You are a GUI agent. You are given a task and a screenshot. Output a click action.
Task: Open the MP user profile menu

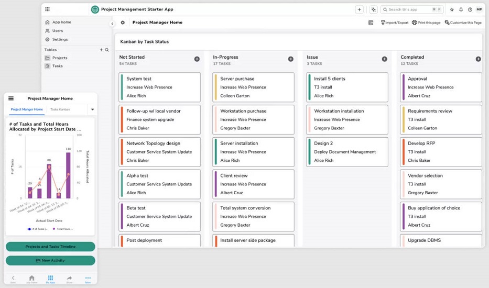click(x=479, y=9)
